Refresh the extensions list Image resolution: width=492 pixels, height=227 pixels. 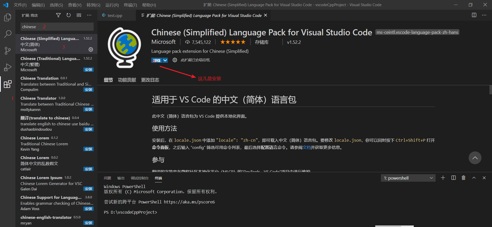pos(68,15)
